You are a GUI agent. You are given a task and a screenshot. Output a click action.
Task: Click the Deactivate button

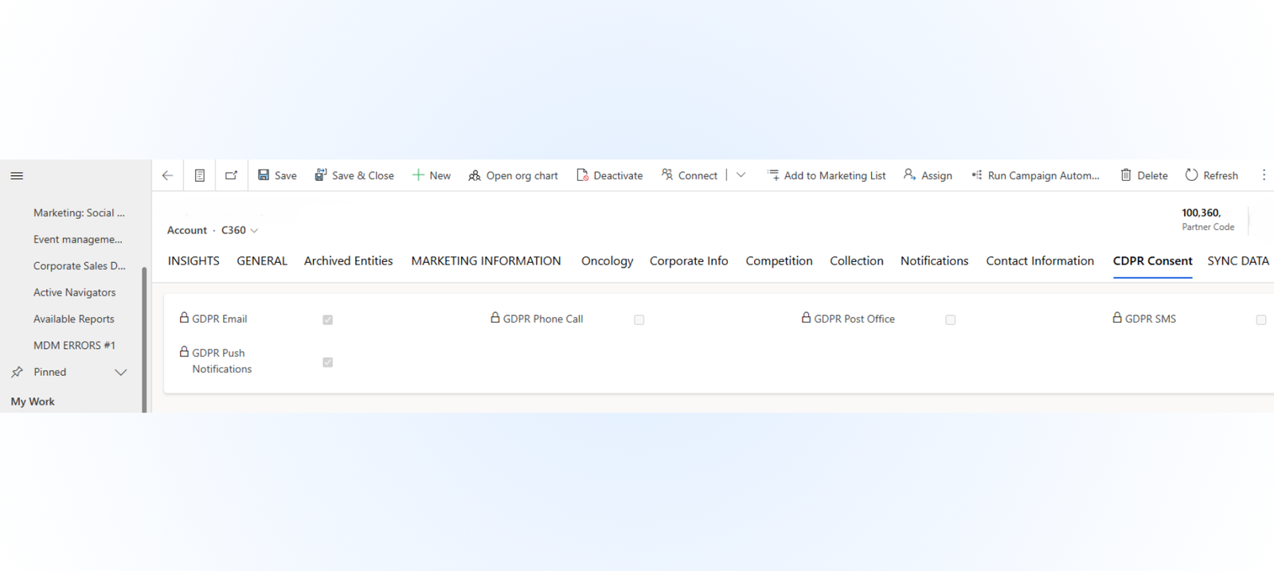tap(609, 175)
